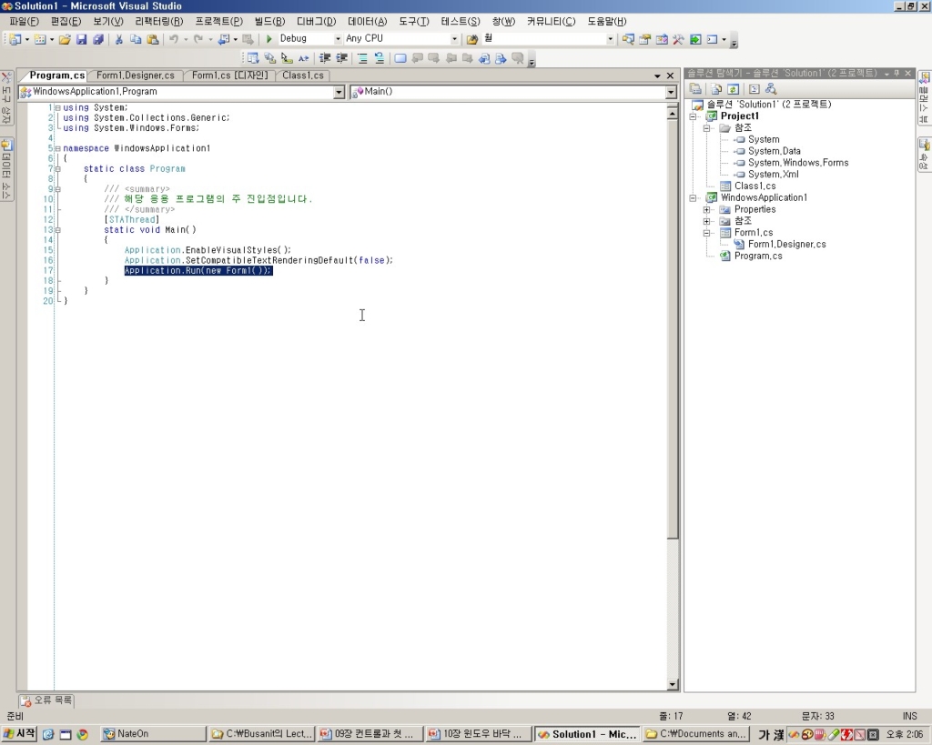
Task: Open the 데이터 소스 side tab
Action: click(x=6, y=169)
